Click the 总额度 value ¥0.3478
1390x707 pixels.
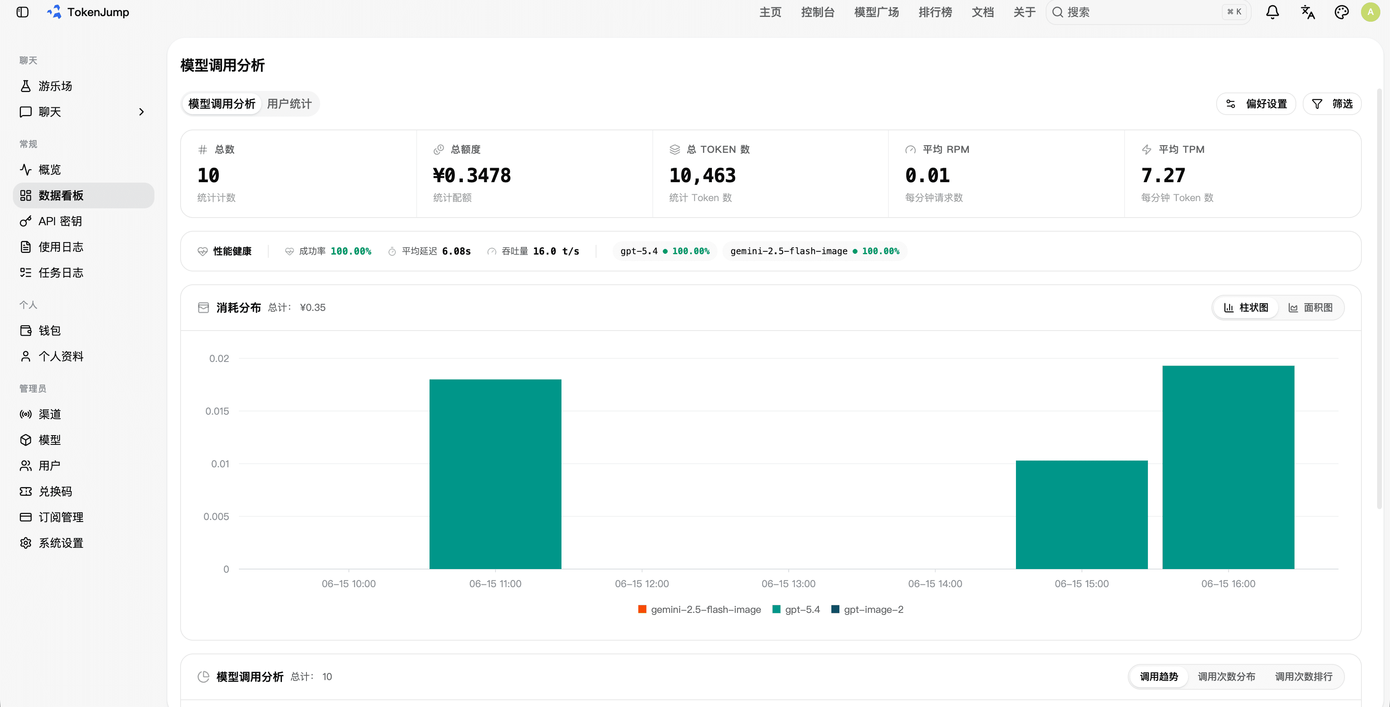click(x=472, y=175)
